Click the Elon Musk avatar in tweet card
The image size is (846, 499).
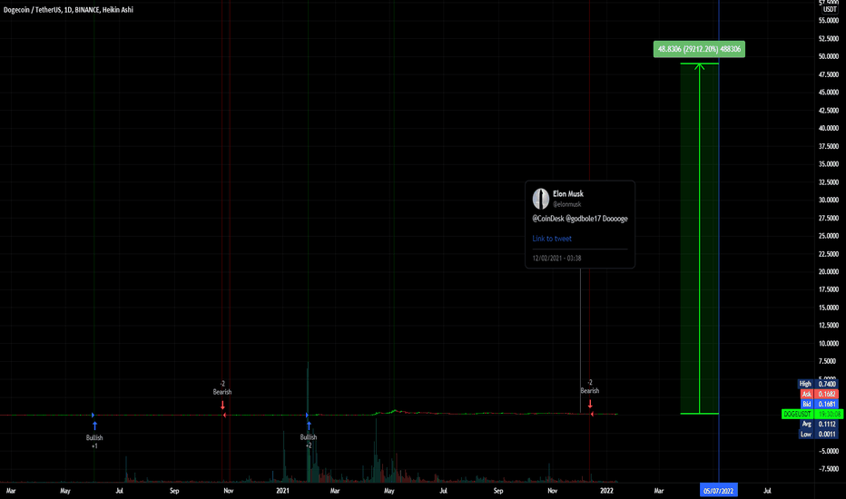(541, 199)
